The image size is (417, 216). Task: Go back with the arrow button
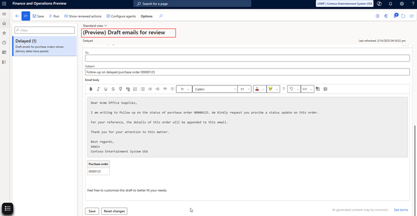17,17
